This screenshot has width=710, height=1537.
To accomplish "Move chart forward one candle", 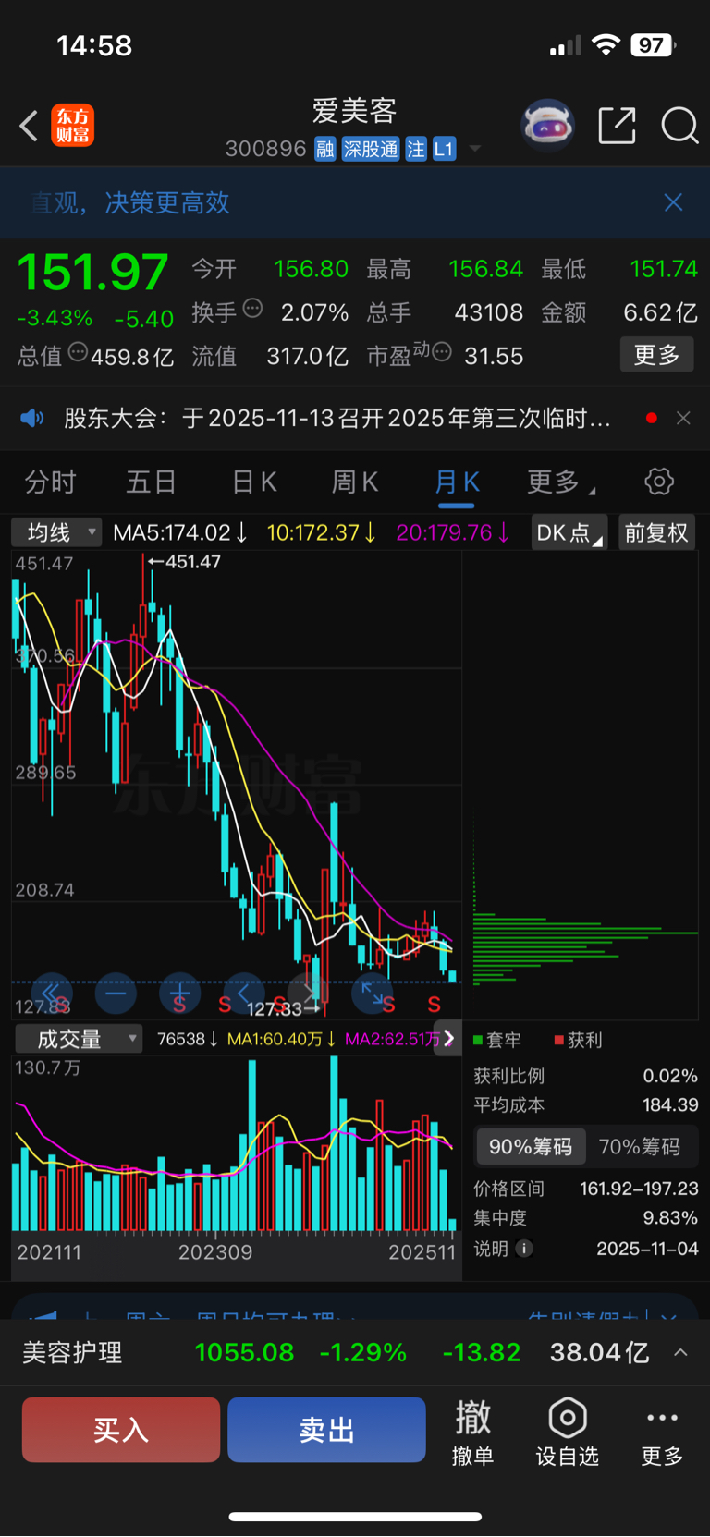I will 308,994.
